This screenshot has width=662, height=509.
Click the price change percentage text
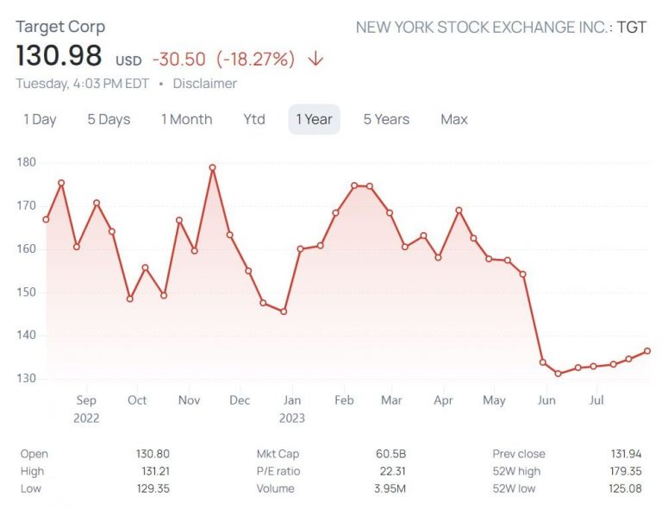[255, 59]
